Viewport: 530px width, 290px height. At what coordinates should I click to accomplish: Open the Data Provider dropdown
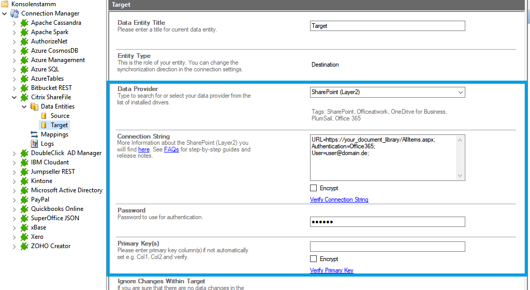(x=460, y=93)
